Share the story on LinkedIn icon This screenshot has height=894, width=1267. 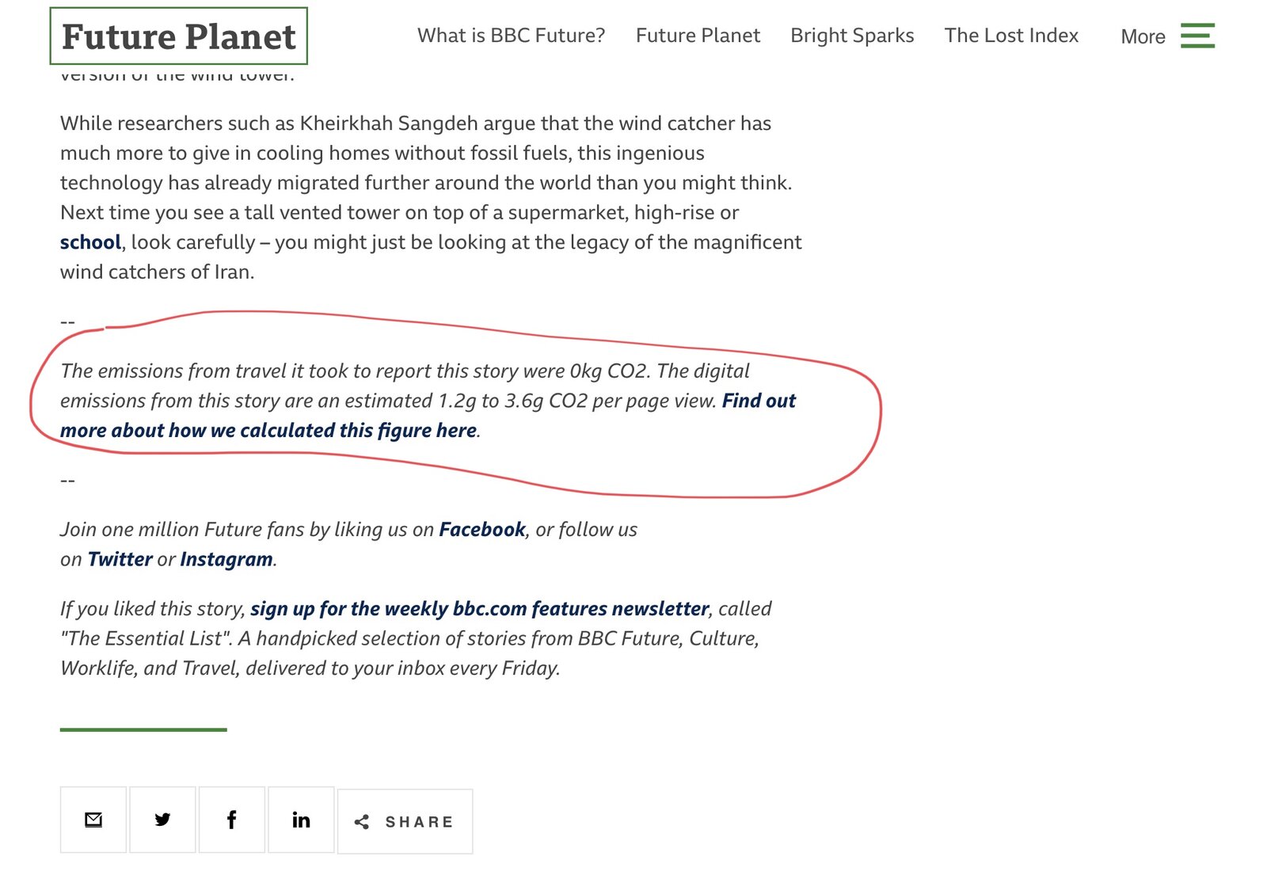coord(301,820)
